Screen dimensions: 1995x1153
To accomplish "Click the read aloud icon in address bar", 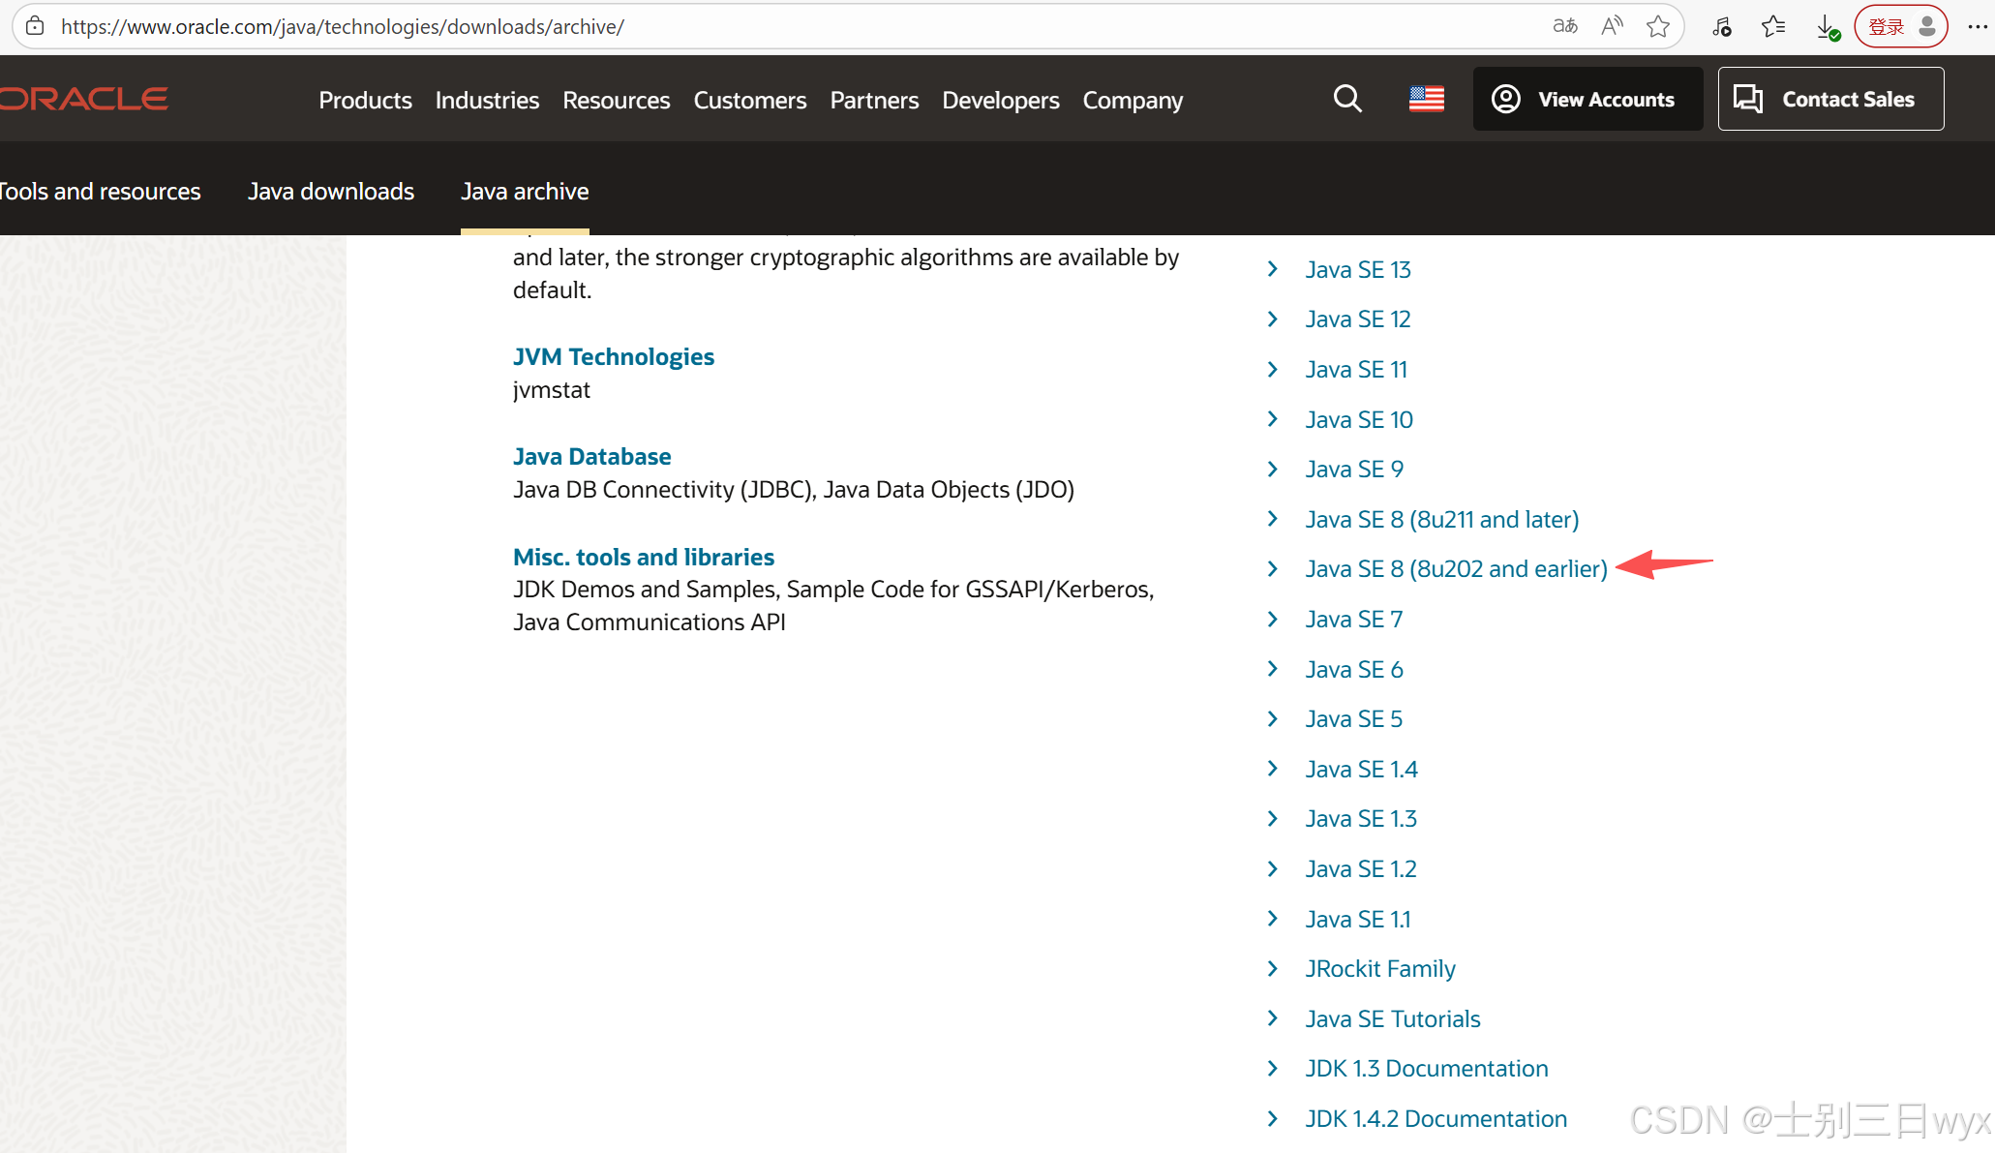I will pos(1612,26).
